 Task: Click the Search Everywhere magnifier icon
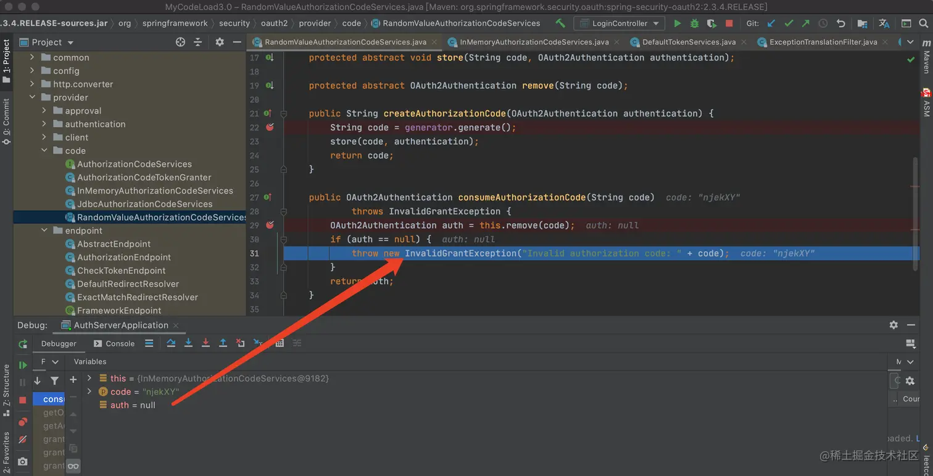(923, 23)
